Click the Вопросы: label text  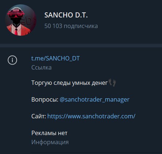click(x=45, y=99)
